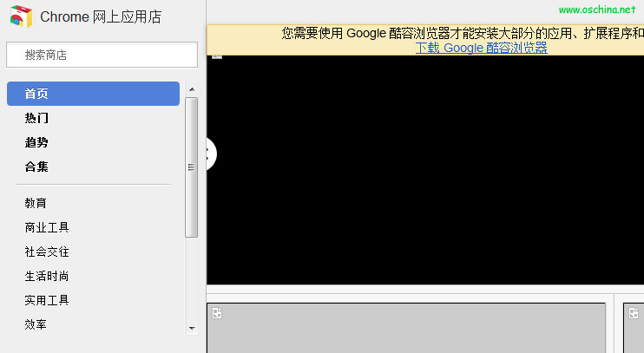This screenshot has width=644, height=353.
Task: Click the 下载 Google 酷容浏览器 link
Action: click(482, 48)
